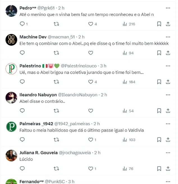Like Pedro's tweet with 4 likes

point(91,24)
